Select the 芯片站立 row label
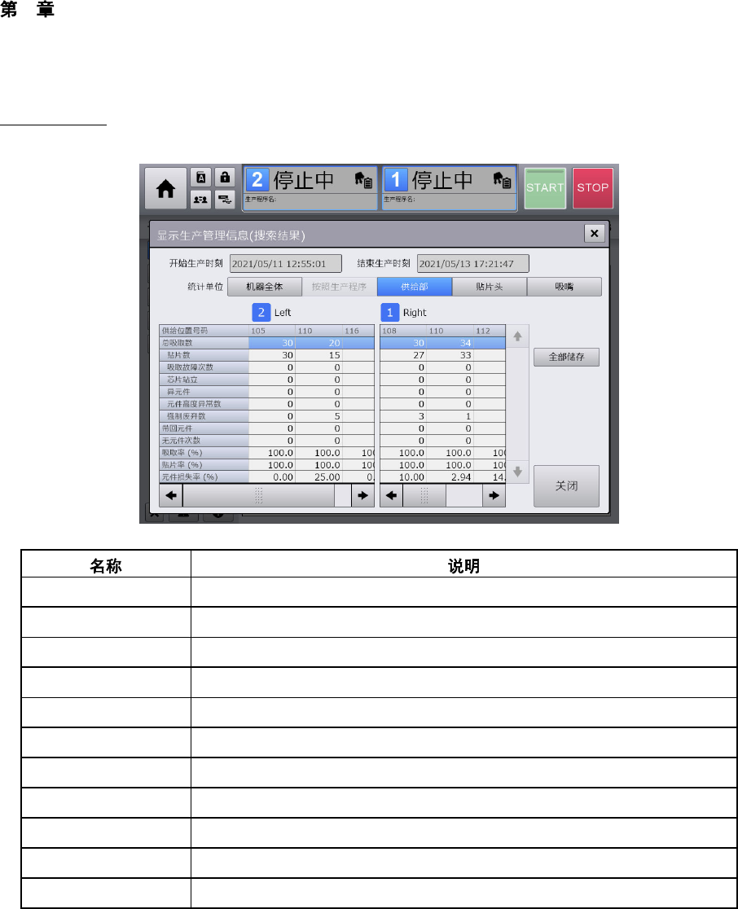 [x=204, y=379]
